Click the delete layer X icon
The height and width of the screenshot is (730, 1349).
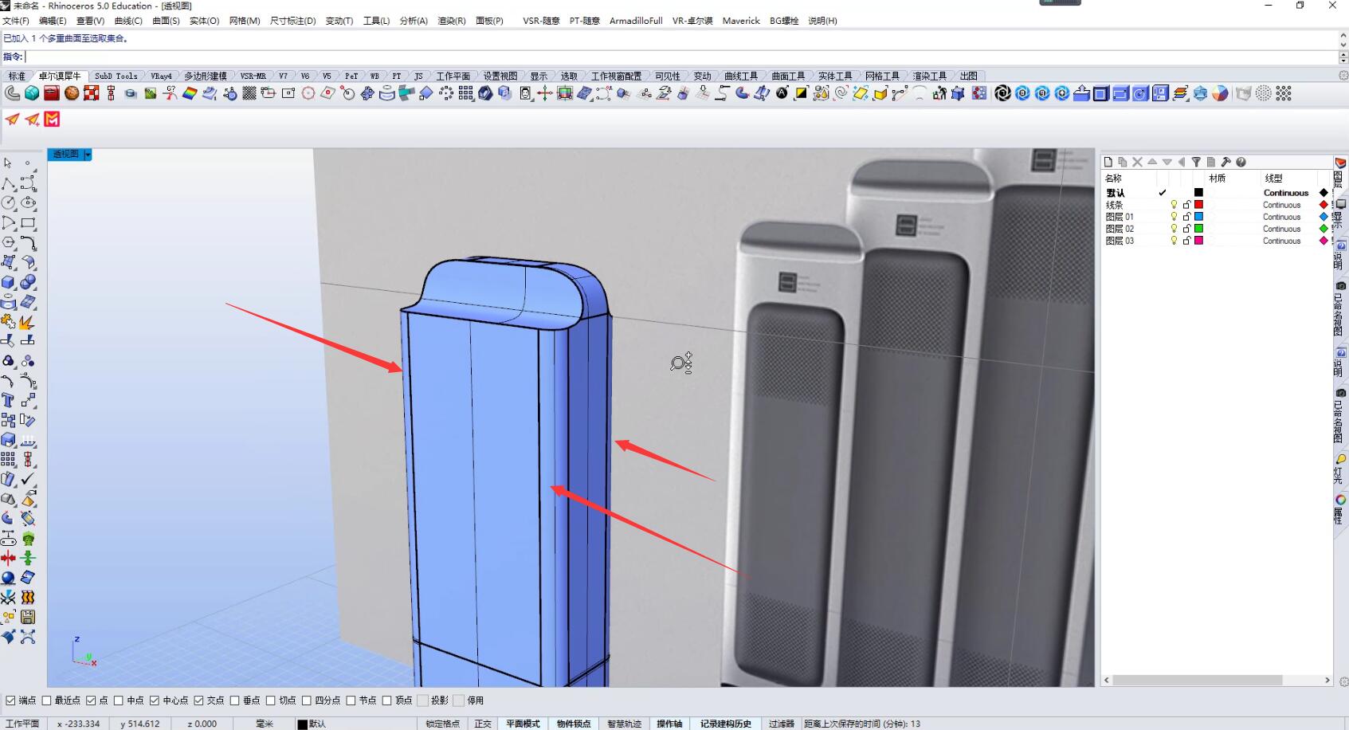1137,162
